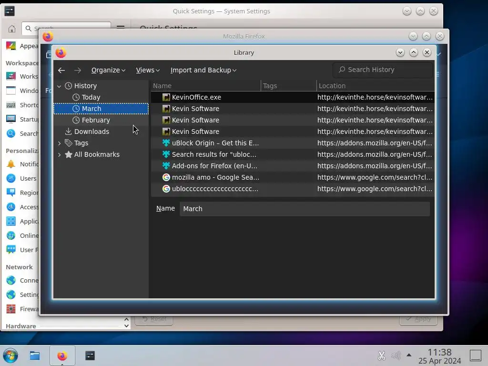488x366 pixels.
Task: Click the Library window Firefox icon
Action: [61, 52]
